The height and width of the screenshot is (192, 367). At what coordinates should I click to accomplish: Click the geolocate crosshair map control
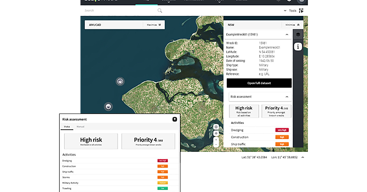pos(216,133)
